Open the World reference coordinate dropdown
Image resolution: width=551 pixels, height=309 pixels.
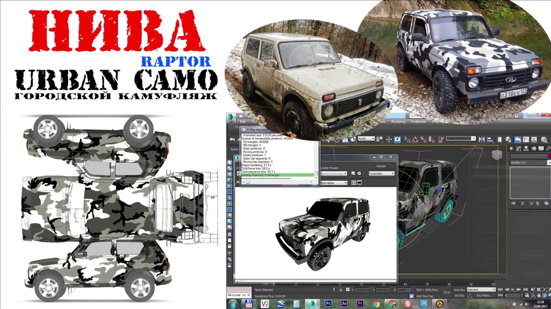pos(366,139)
